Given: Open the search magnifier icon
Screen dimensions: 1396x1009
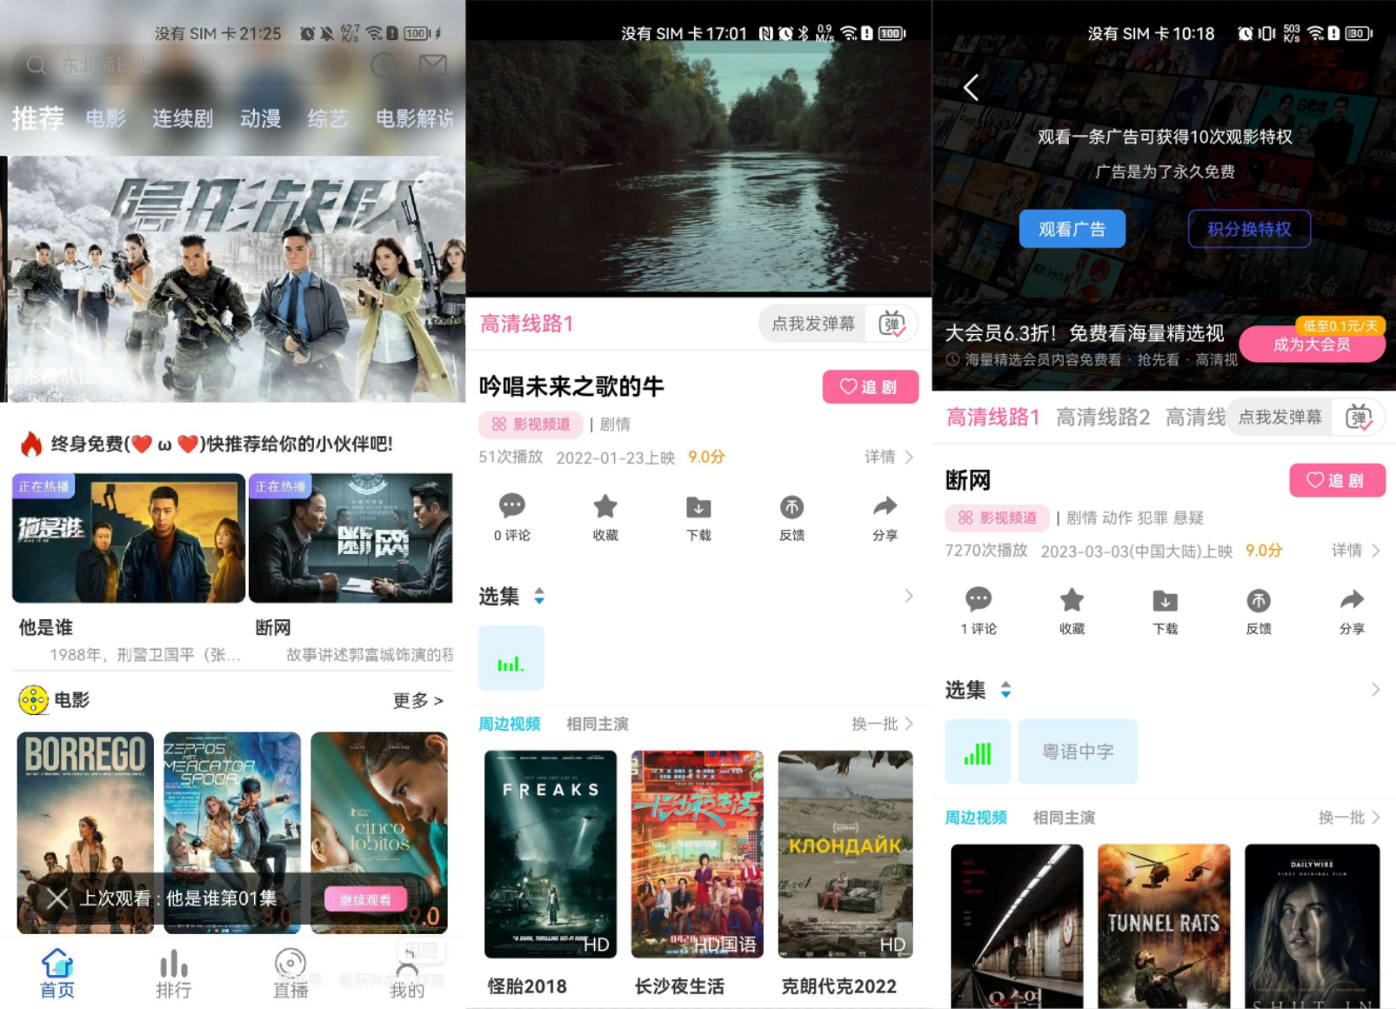Looking at the screenshot, I should pos(35,65).
